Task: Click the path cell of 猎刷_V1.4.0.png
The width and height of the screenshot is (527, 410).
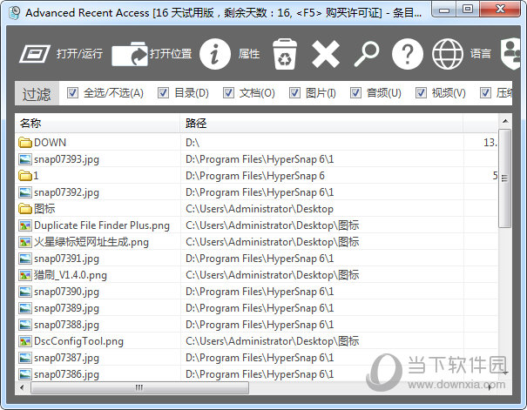Action: [273, 275]
